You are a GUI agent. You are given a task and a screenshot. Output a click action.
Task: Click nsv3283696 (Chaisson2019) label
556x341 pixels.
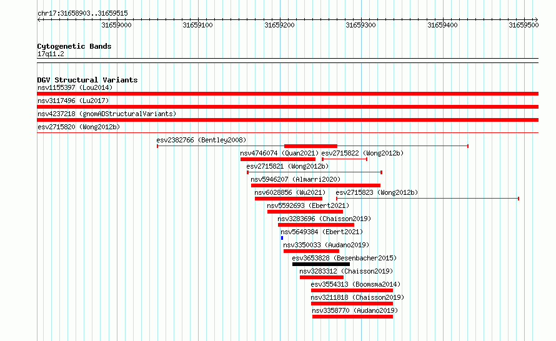coord(324,219)
